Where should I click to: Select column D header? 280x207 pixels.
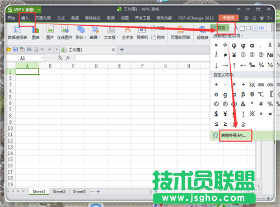point(96,65)
